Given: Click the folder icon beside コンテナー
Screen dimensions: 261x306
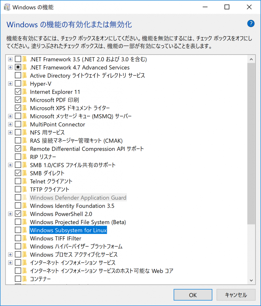Looking at the screenshot, I should point(25,279).
